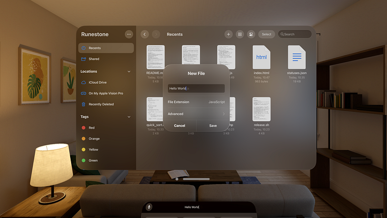387x218 pixels.
Task: Go back with the left chevron button
Action: [x=145, y=34]
